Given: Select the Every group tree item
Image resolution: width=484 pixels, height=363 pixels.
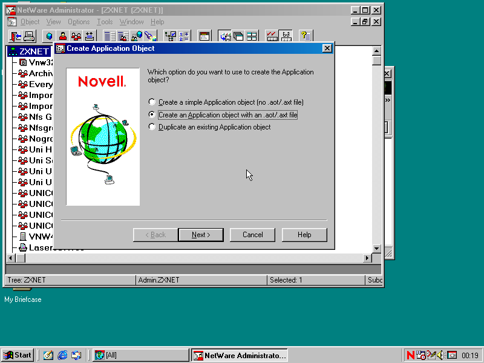Looking at the screenshot, I should point(36,84).
